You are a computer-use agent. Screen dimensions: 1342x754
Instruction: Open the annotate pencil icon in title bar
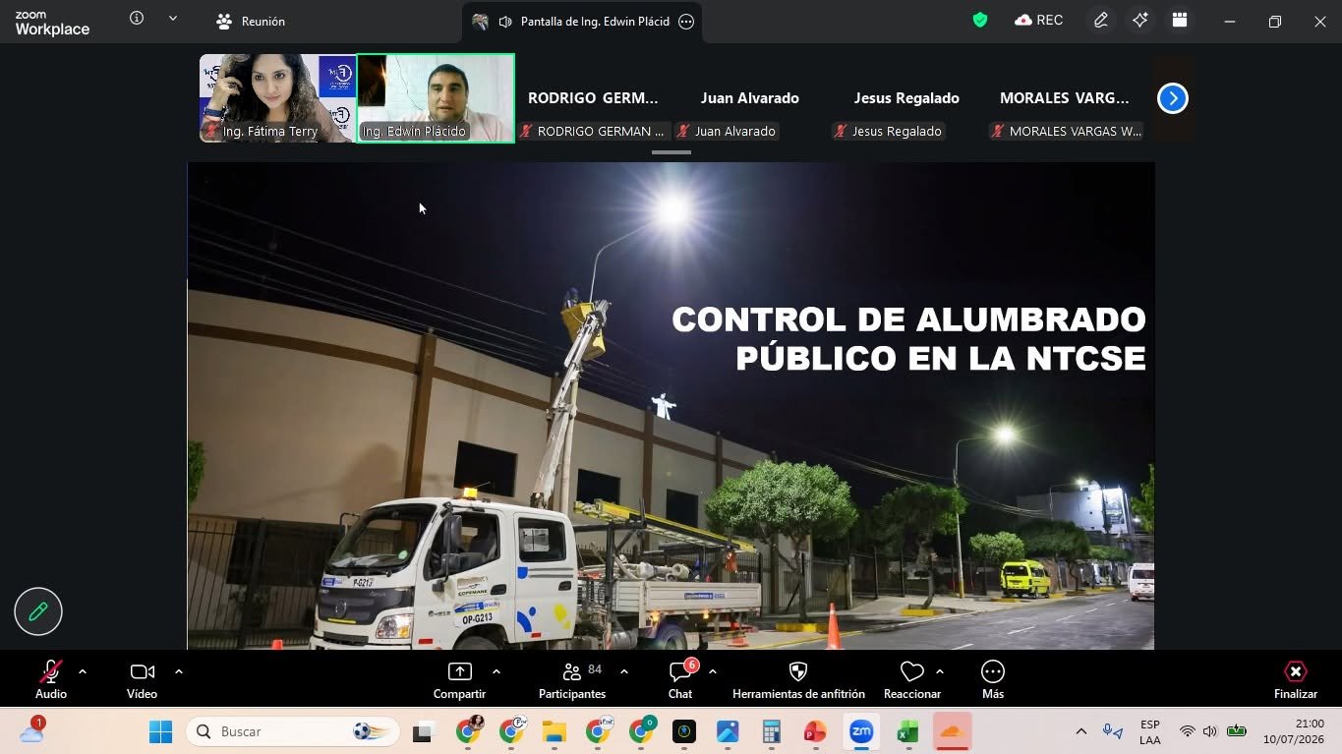(x=1101, y=20)
